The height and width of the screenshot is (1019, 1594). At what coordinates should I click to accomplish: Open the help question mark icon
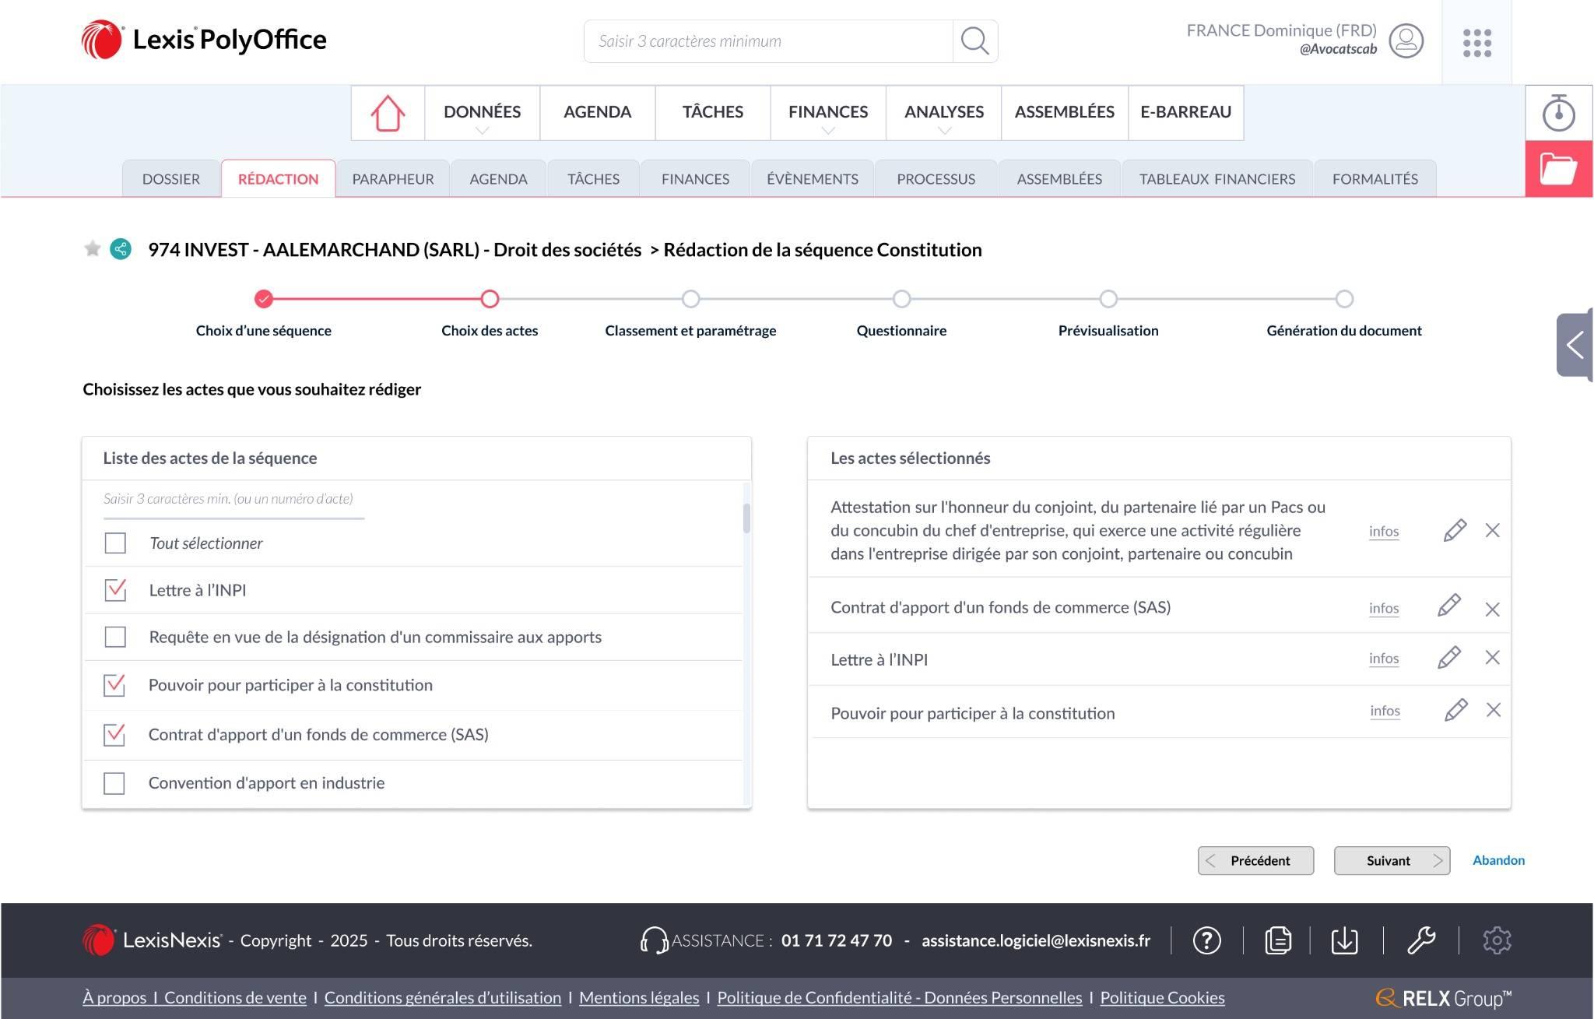1206,940
